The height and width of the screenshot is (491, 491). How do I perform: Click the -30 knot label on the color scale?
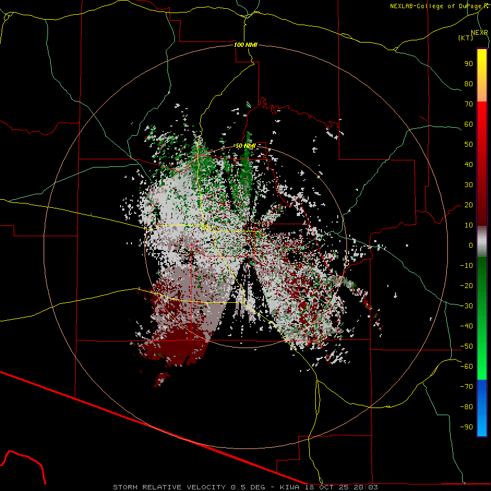click(466, 306)
